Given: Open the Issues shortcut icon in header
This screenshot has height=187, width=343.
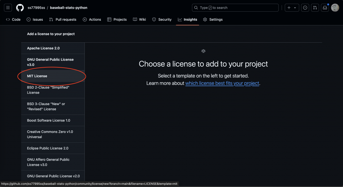Looking at the screenshot, I should [305, 8].
